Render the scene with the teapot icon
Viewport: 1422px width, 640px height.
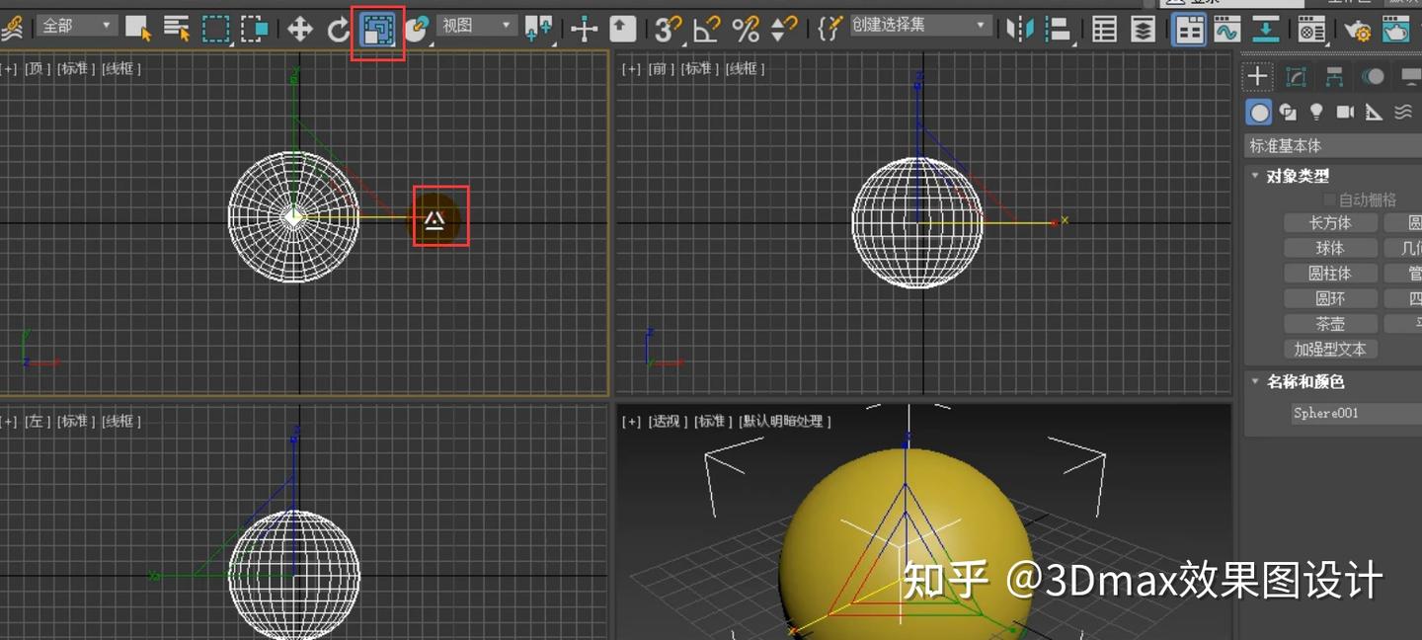coord(1397,30)
